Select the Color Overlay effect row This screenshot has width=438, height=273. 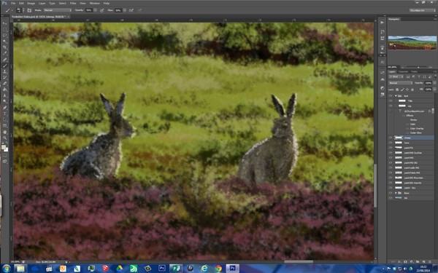pos(417,128)
